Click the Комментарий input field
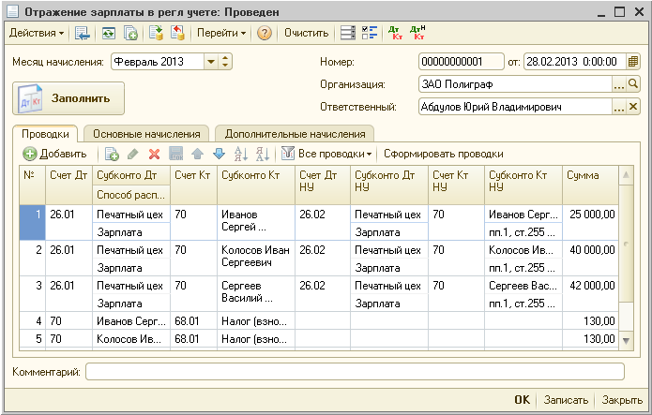Image resolution: width=652 pixels, height=415 pixels. click(x=356, y=371)
